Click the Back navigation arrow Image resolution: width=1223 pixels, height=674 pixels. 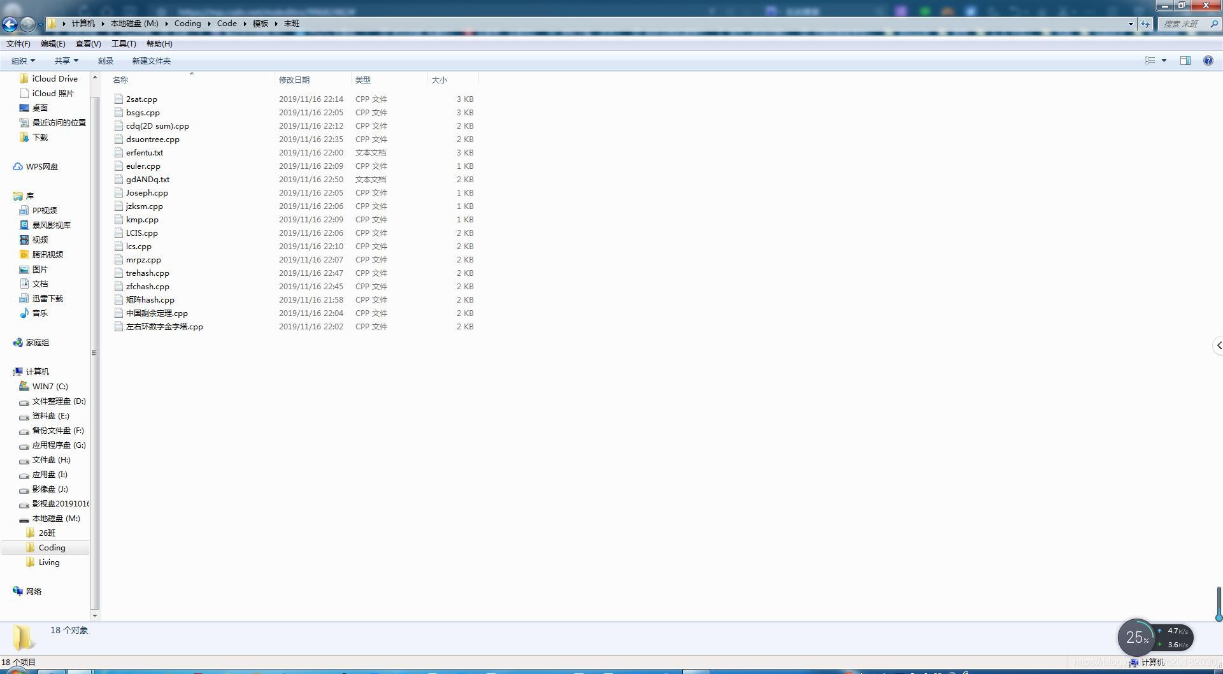tap(10, 24)
